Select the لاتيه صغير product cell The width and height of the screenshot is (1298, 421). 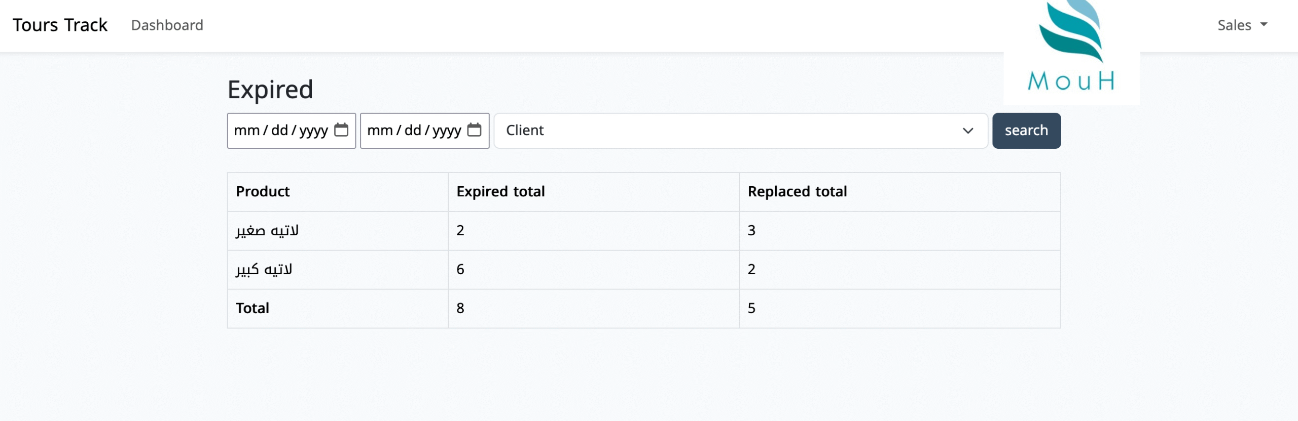(x=267, y=231)
